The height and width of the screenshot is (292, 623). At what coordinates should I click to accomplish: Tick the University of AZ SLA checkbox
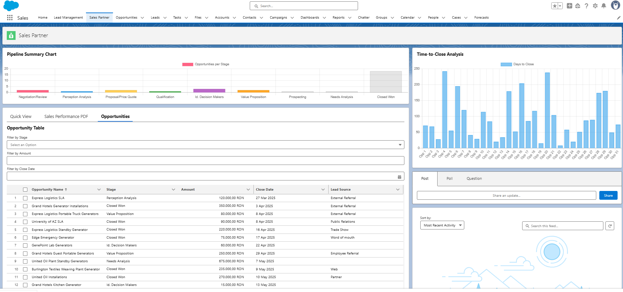pos(25,222)
